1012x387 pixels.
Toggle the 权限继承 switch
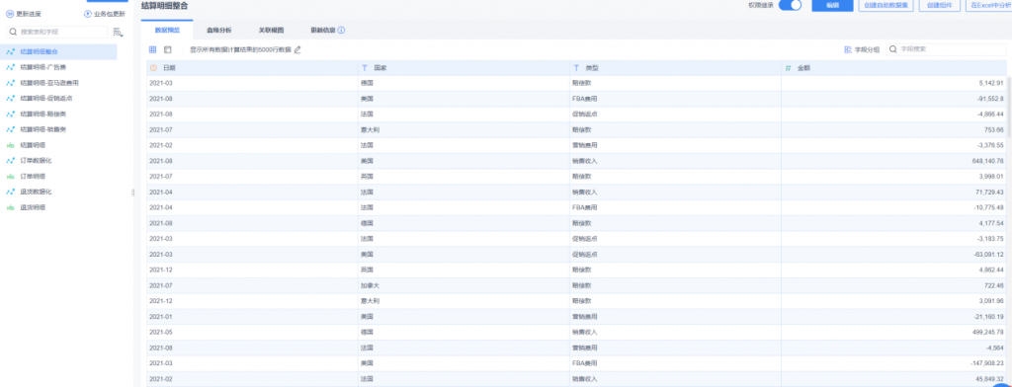790,5
